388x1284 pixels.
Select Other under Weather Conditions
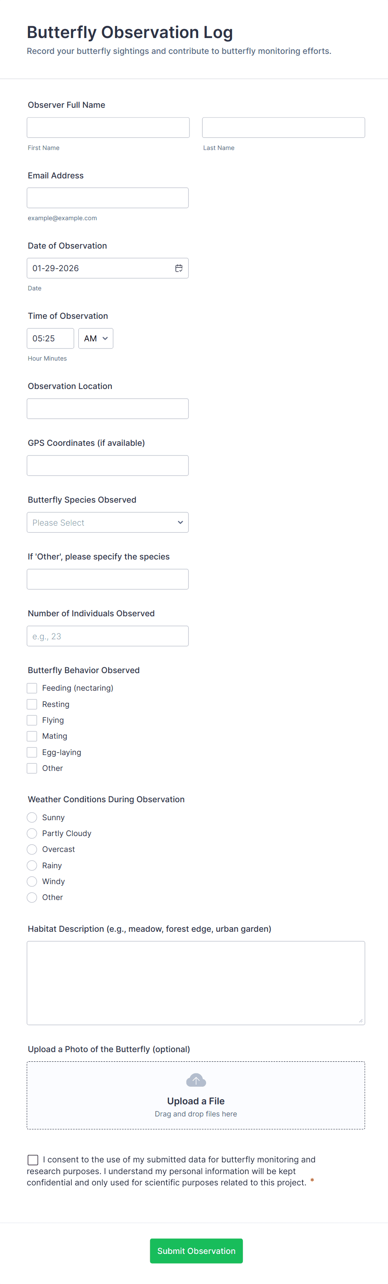coord(31,897)
